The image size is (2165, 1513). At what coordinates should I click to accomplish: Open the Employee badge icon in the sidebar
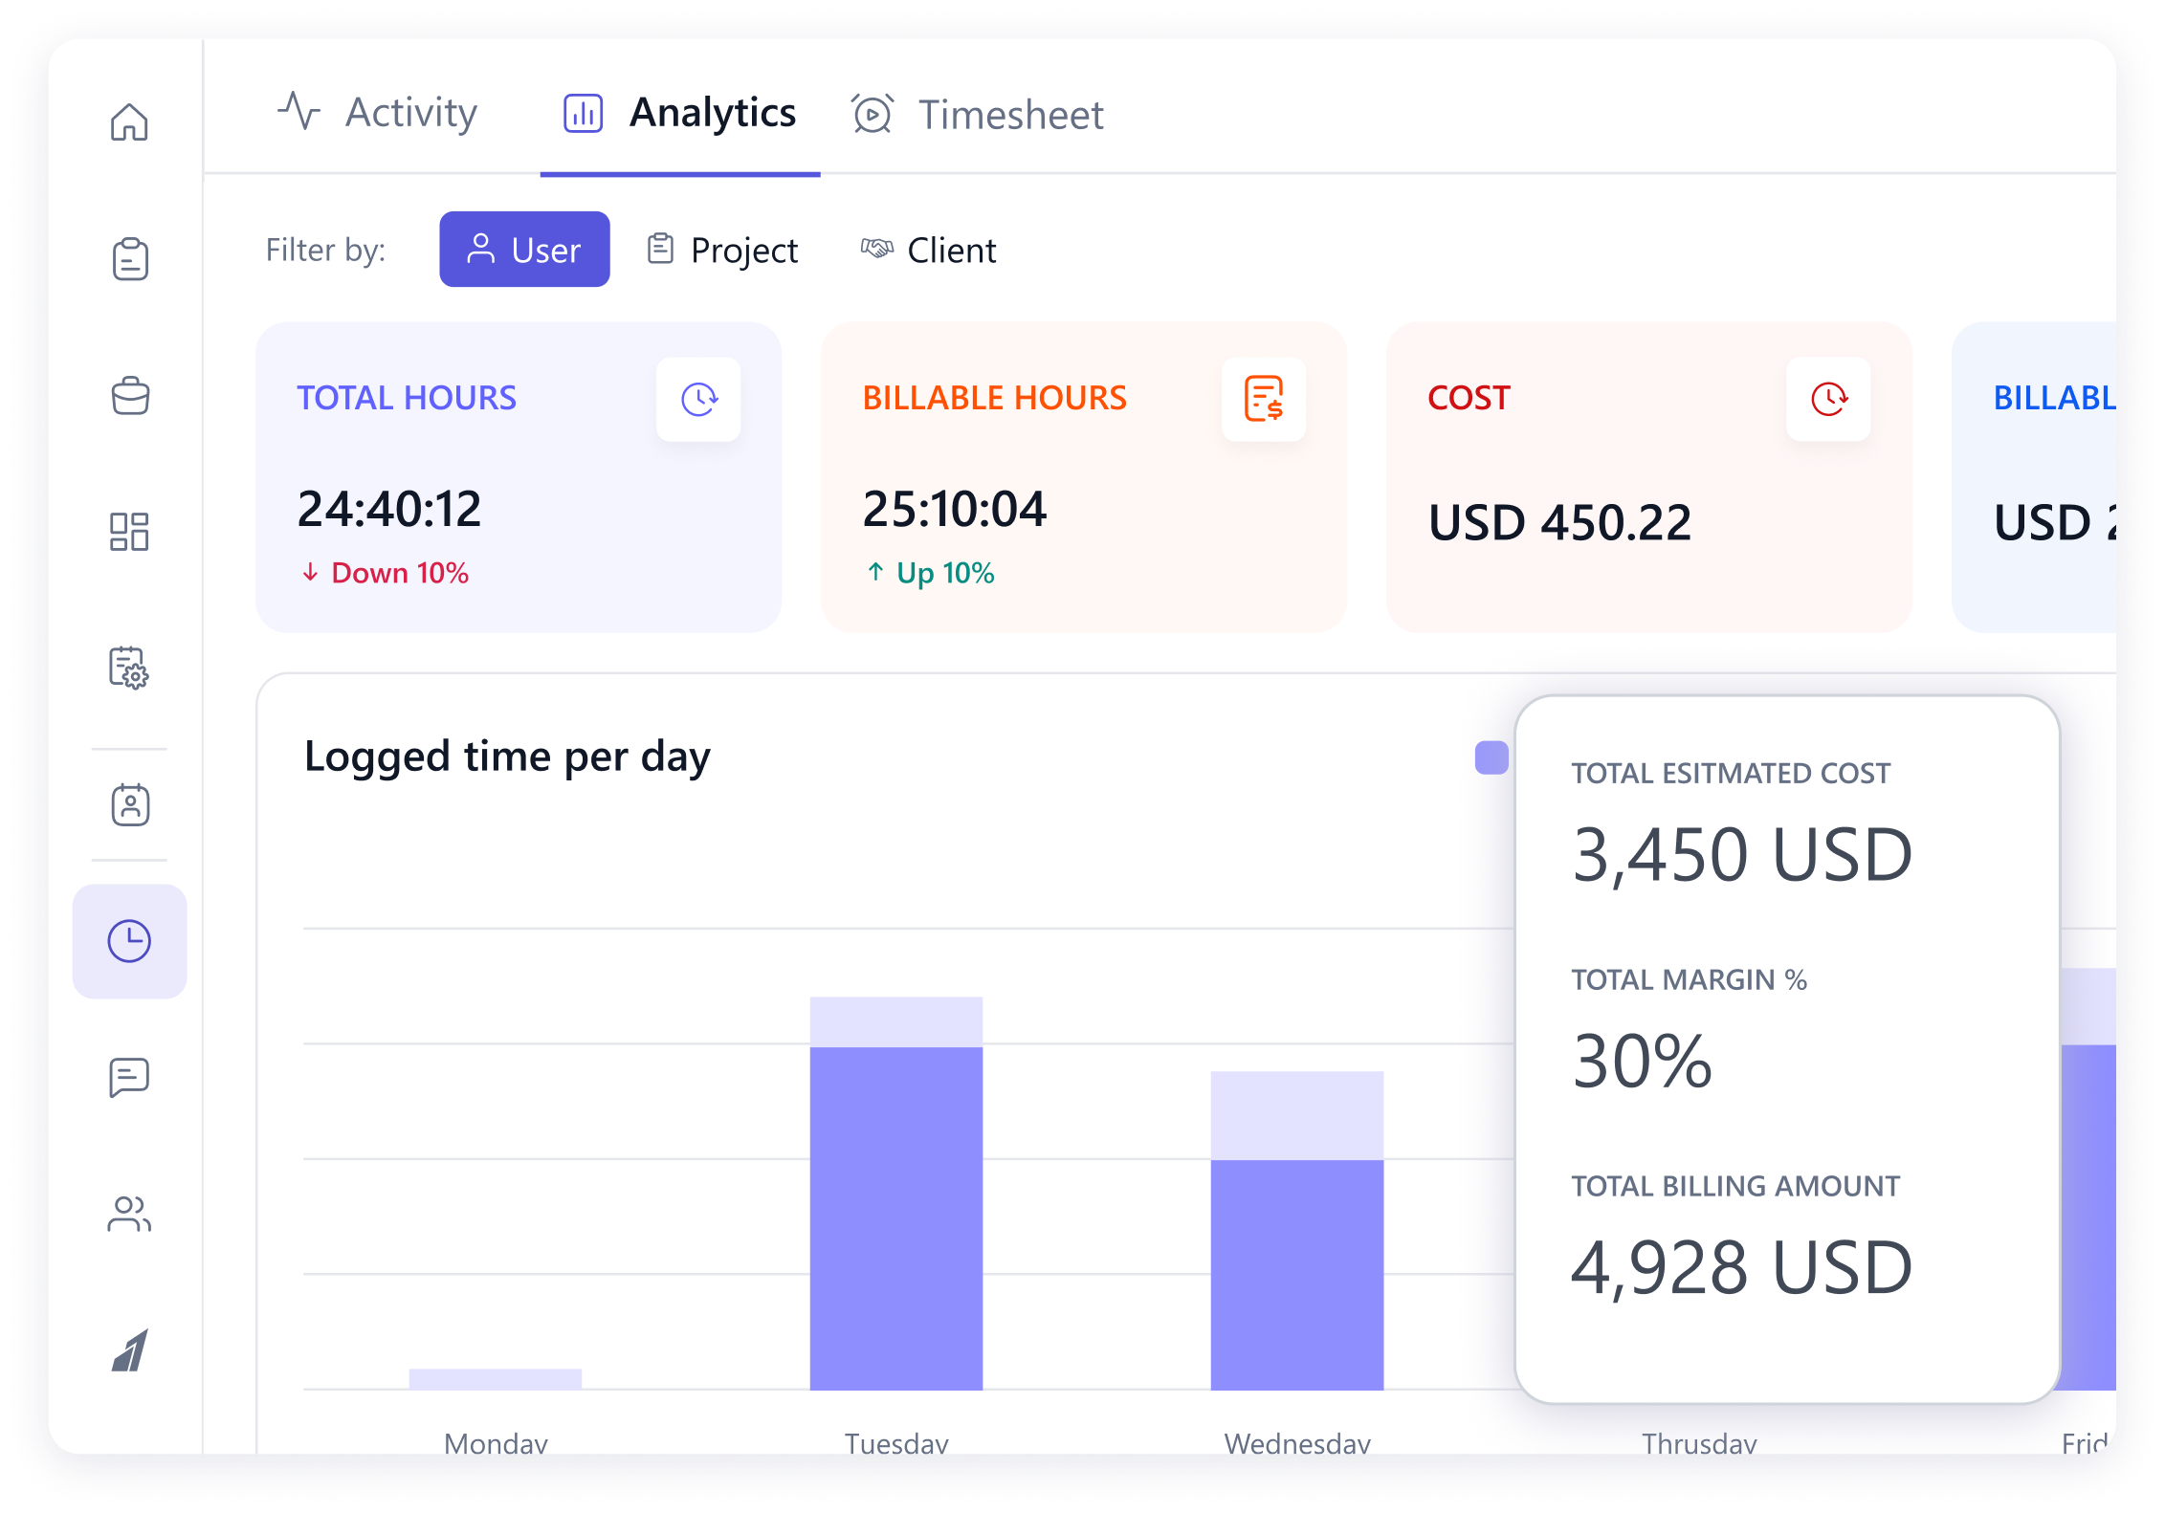click(130, 803)
